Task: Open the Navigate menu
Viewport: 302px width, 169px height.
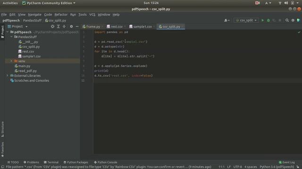Action: 34,15
